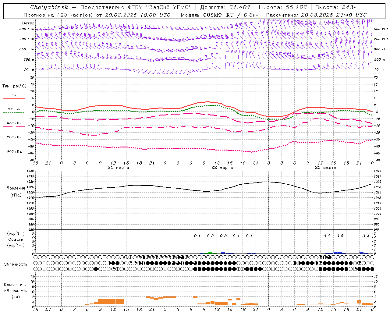Image resolution: width=390 pixels, height=312 pixels.
Task: Click the '22 марта' date label
Action: coord(222,168)
